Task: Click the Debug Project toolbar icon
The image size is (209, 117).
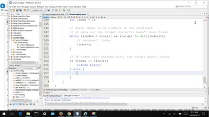Action: (64, 10)
